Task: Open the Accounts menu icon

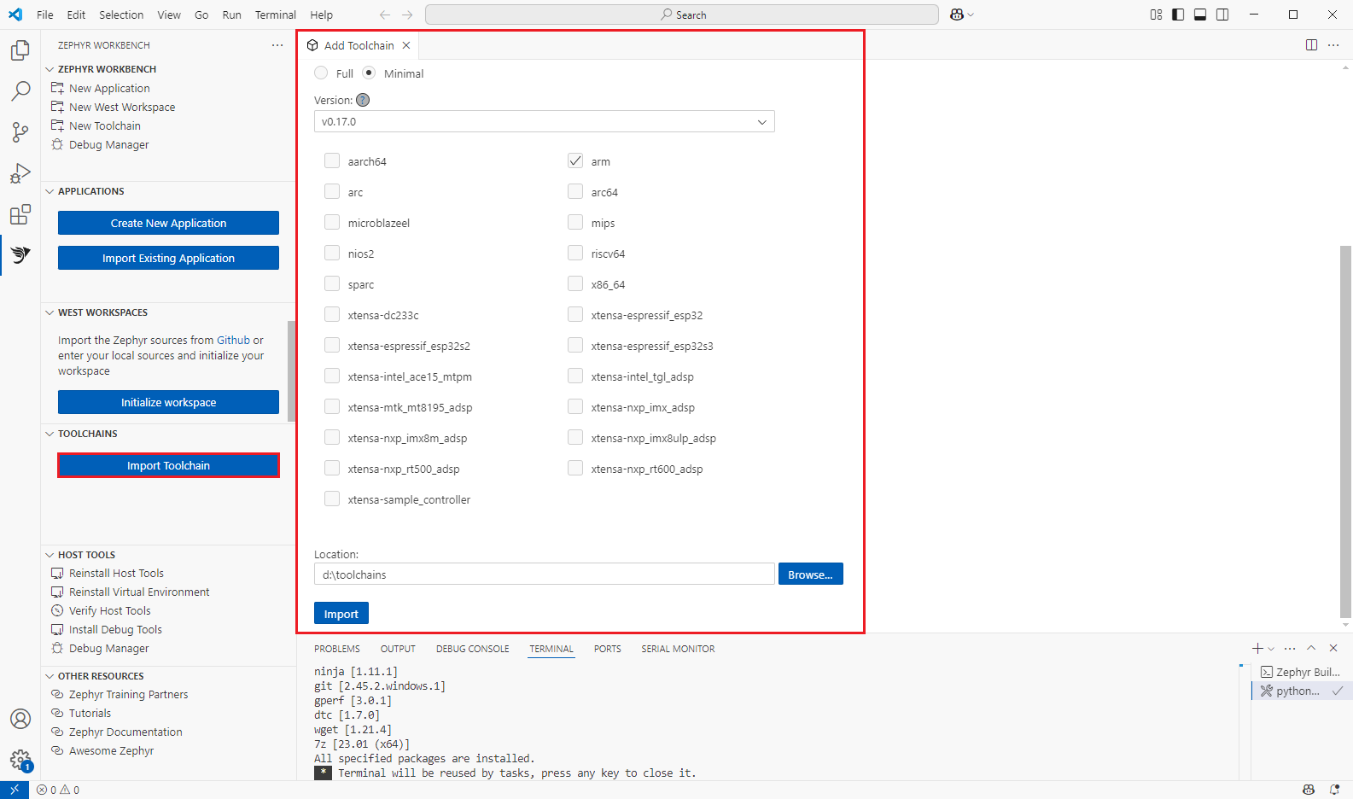Action: [20, 719]
